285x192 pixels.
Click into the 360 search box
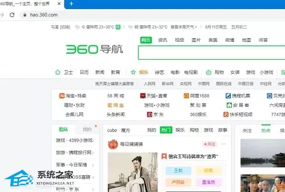pos(211,52)
